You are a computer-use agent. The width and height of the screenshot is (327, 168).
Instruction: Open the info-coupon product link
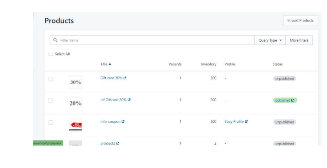(110, 121)
